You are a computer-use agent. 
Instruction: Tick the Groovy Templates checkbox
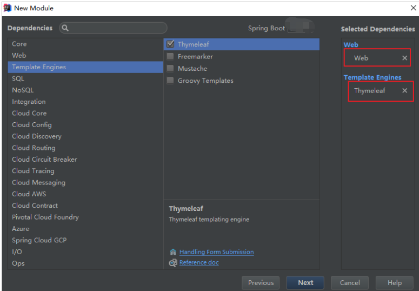[x=170, y=81]
